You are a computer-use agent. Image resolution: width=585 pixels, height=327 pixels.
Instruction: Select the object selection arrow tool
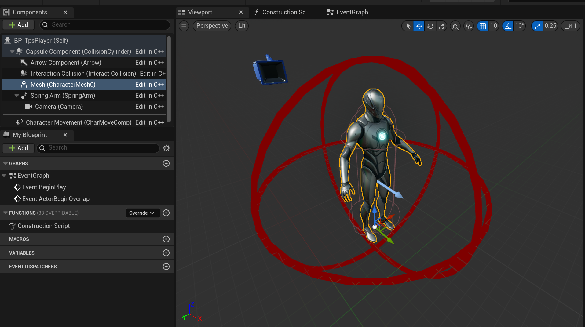click(x=408, y=26)
